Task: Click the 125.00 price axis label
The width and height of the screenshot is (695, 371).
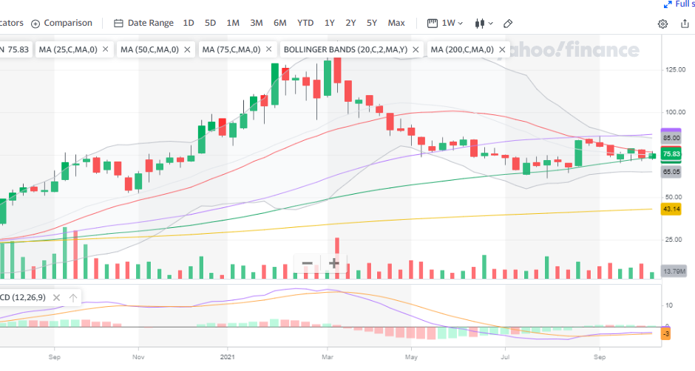Action: pyautogui.click(x=675, y=70)
